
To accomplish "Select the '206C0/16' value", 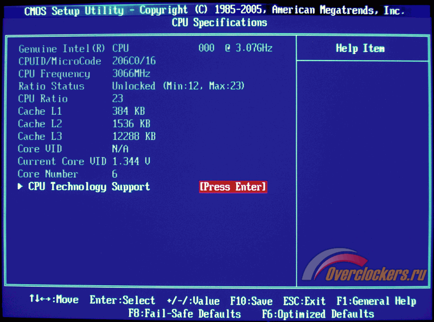I will pyautogui.click(x=134, y=61).
